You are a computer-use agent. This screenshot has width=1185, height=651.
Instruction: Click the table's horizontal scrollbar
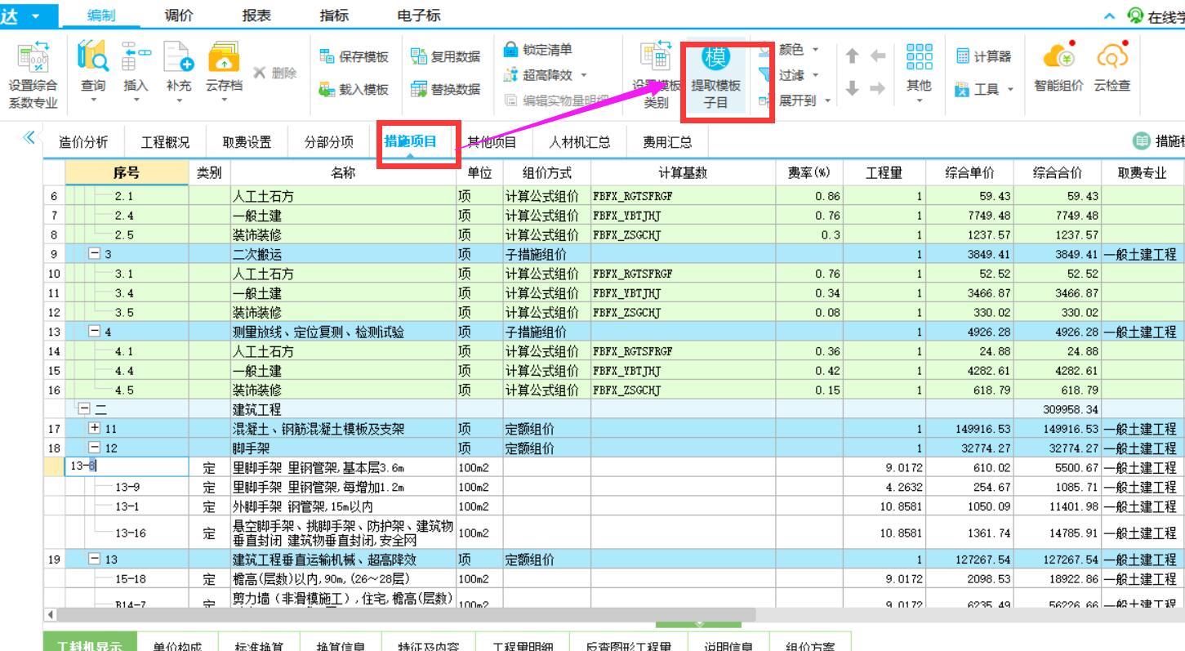point(406,614)
